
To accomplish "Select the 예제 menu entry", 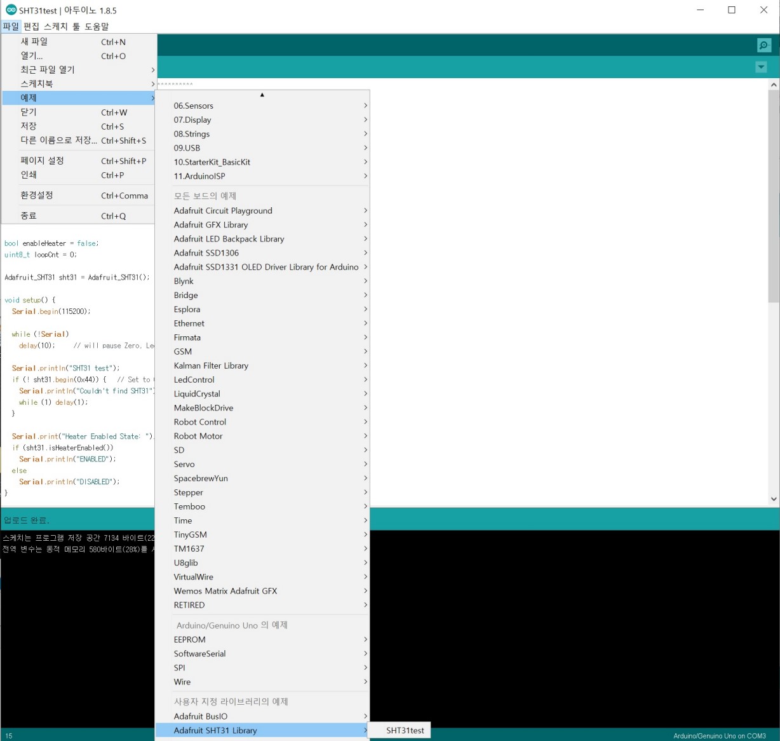I will tap(79, 98).
